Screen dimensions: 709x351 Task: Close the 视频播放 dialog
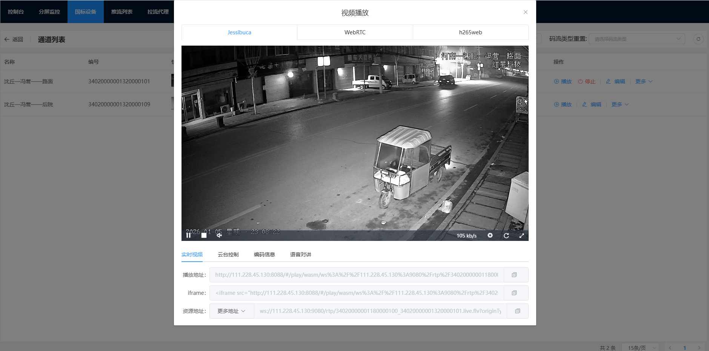525,12
